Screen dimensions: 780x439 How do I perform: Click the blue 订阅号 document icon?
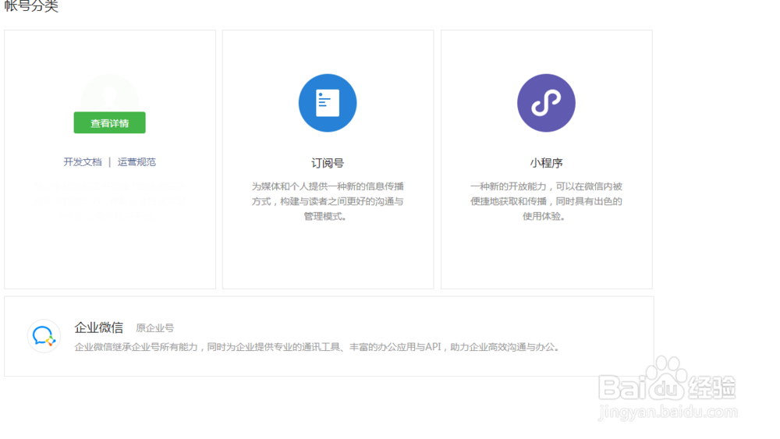[328, 103]
